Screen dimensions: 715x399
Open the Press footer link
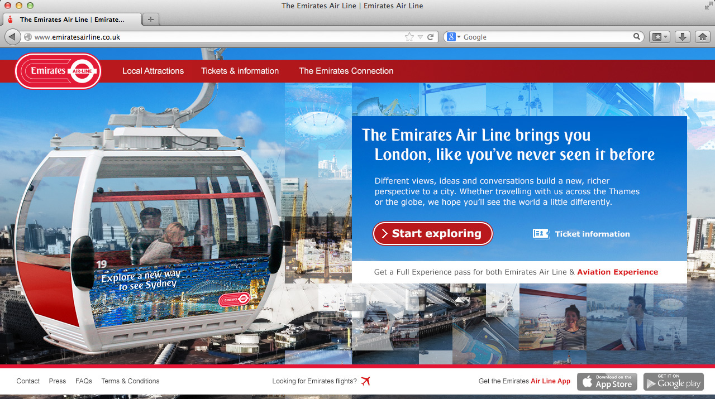click(x=58, y=381)
